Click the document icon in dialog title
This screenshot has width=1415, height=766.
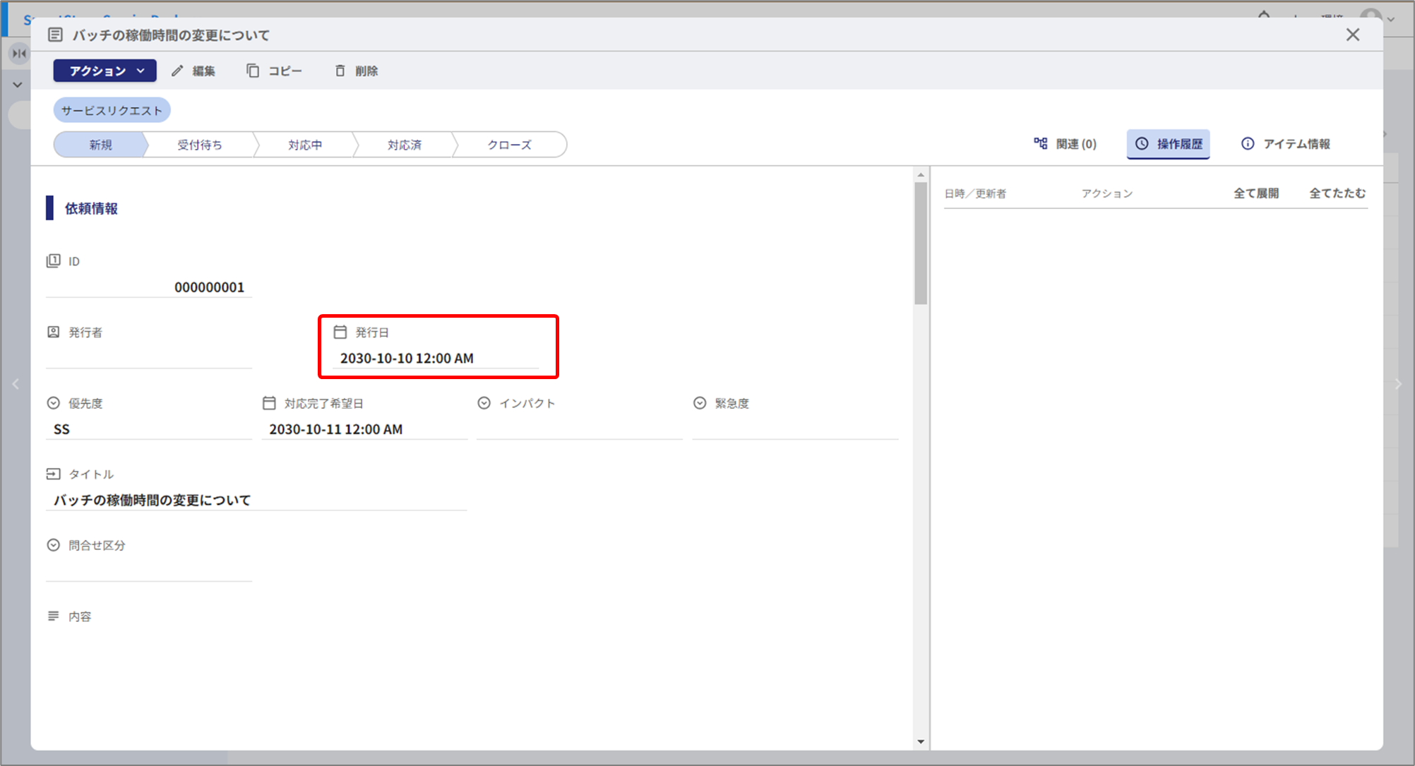pos(55,35)
